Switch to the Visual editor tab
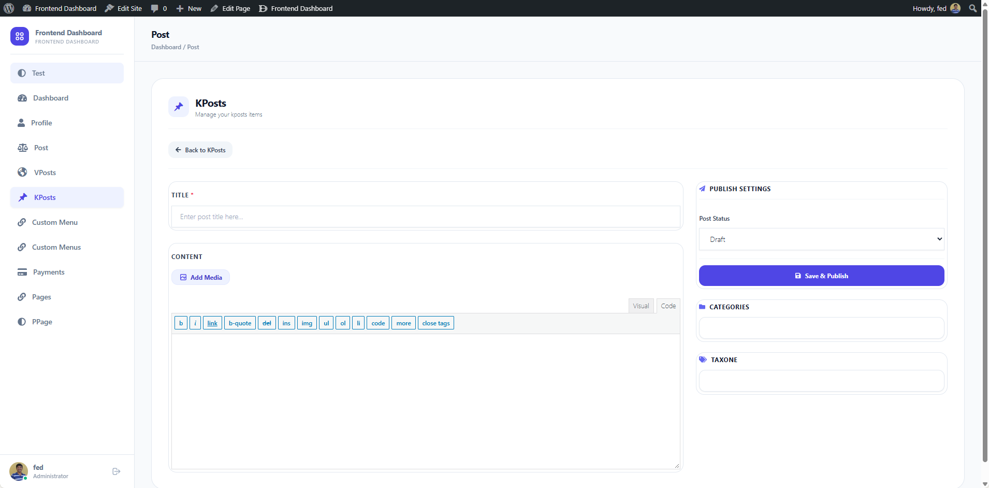This screenshot has height=488, width=989. coord(641,306)
